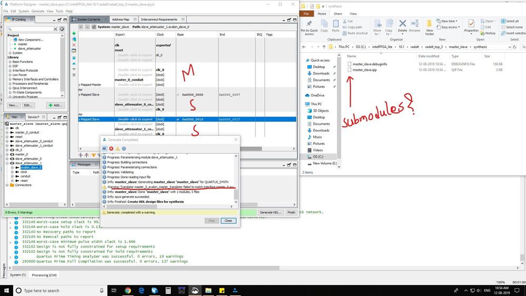Screen dimensions: 526x296
Task: Open Properties in File Explorer ribbon
Action: coord(471,26)
